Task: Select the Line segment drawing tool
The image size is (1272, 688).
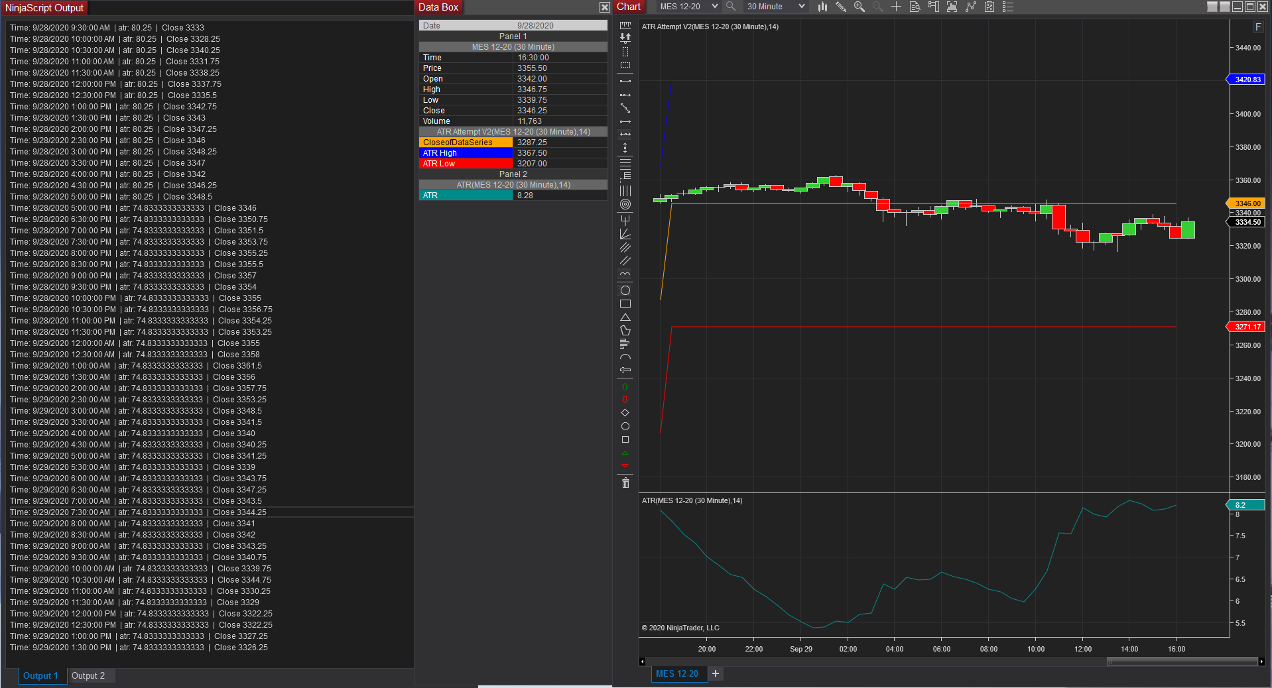Action: click(625, 81)
